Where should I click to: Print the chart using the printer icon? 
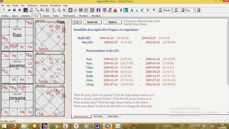(19, 10)
